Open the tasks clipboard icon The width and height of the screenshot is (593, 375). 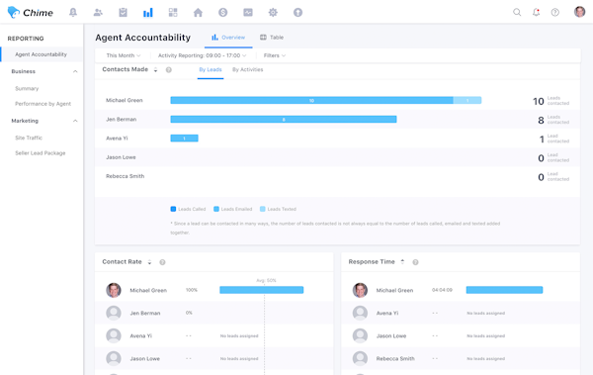tap(123, 13)
